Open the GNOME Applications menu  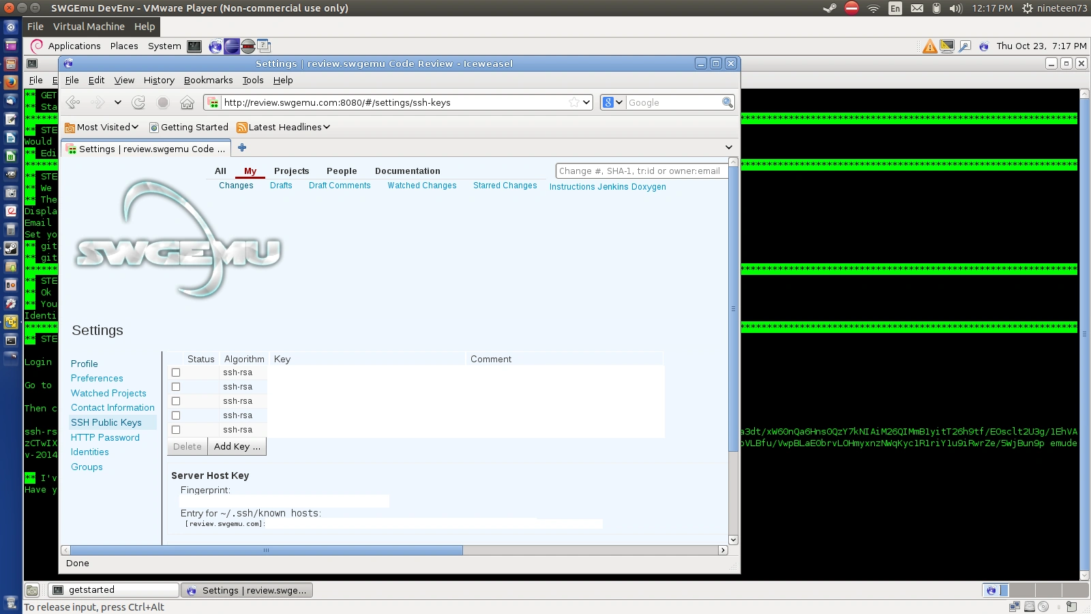[74, 46]
